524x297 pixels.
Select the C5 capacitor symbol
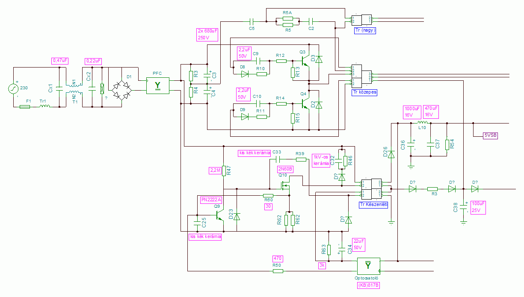click(252, 21)
